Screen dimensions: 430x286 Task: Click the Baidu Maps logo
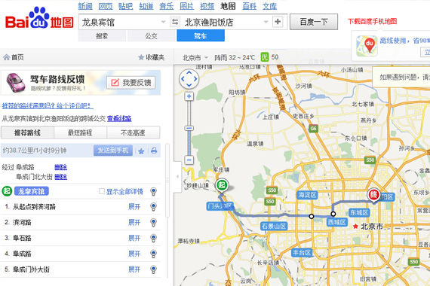pos(39,19)
